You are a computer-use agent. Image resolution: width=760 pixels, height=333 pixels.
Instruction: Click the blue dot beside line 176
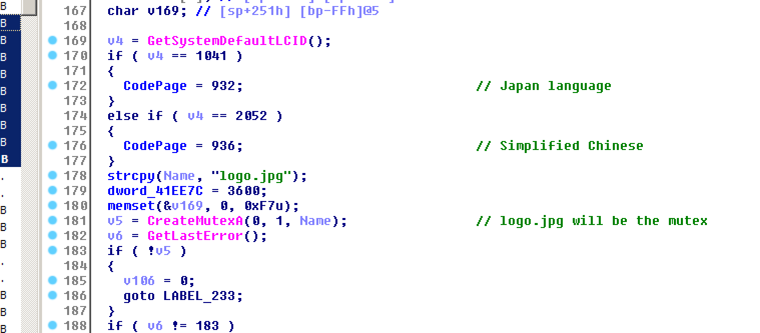(53, 145)
